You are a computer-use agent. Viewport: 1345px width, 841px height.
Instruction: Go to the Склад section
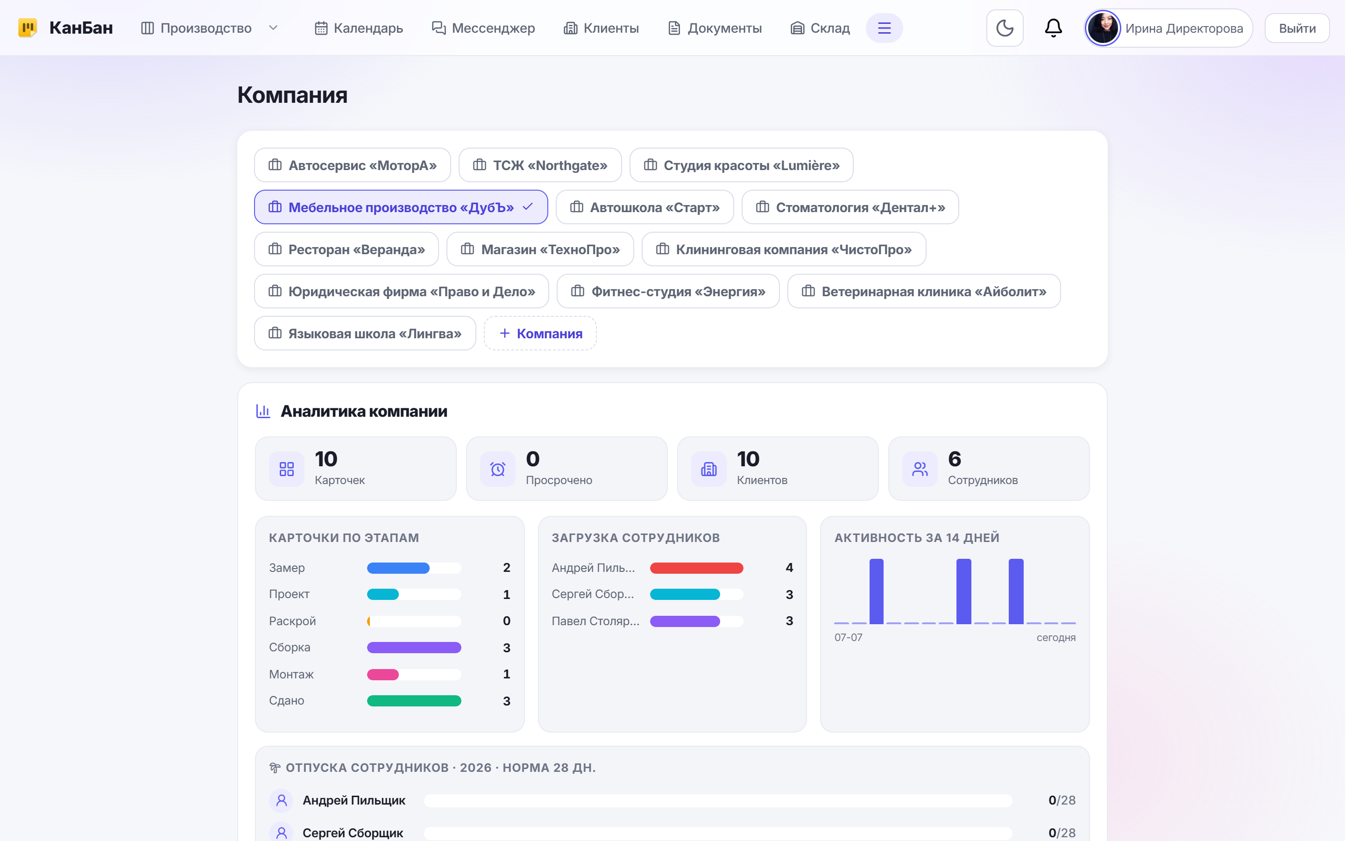pos(820,28)
